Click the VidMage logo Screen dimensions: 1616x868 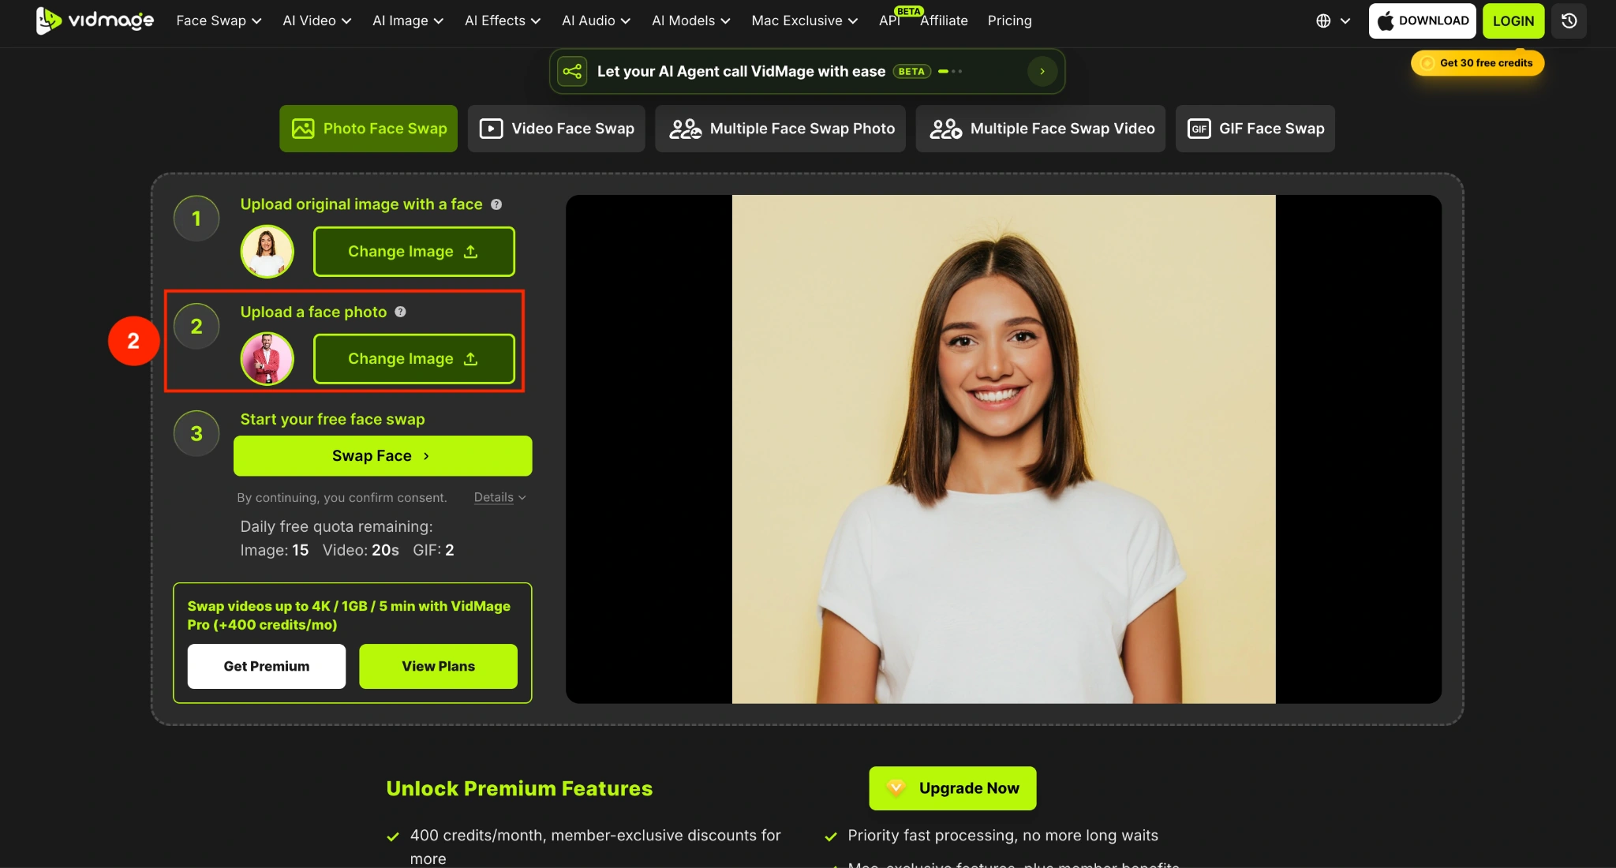pos(95,21)
